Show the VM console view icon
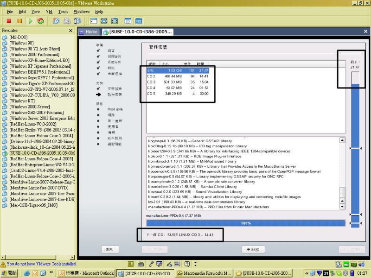Viewport: 371px width, 278px height. [139, 21]
